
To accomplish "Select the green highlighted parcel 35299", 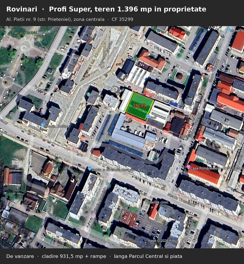I will click(x=139, y=106).
